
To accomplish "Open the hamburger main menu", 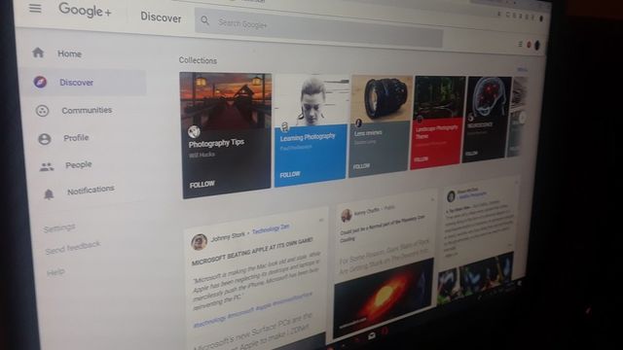I will (x=35, y=8).
